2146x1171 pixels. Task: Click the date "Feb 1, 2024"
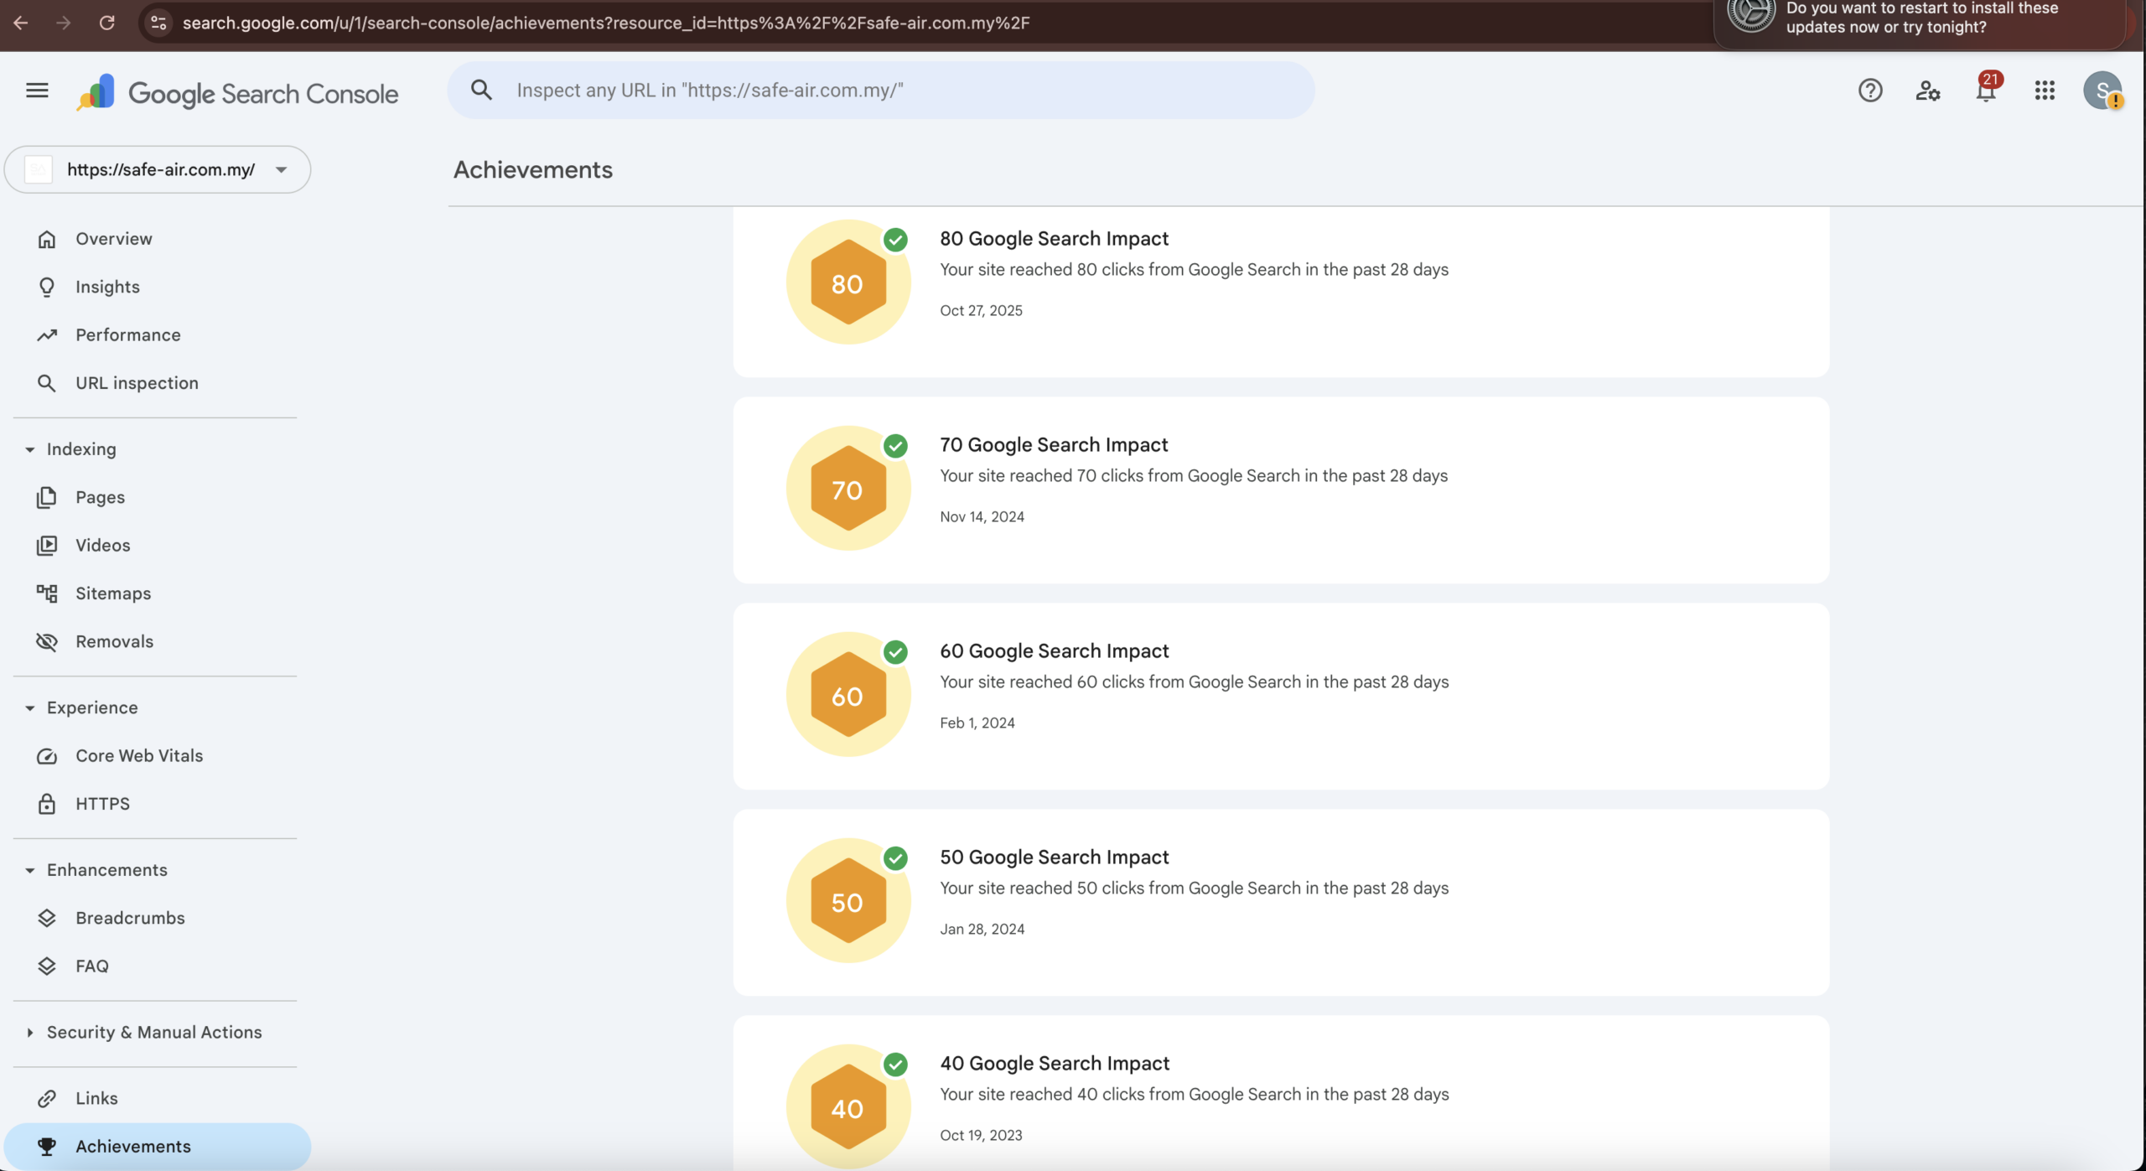pos(977,723)
